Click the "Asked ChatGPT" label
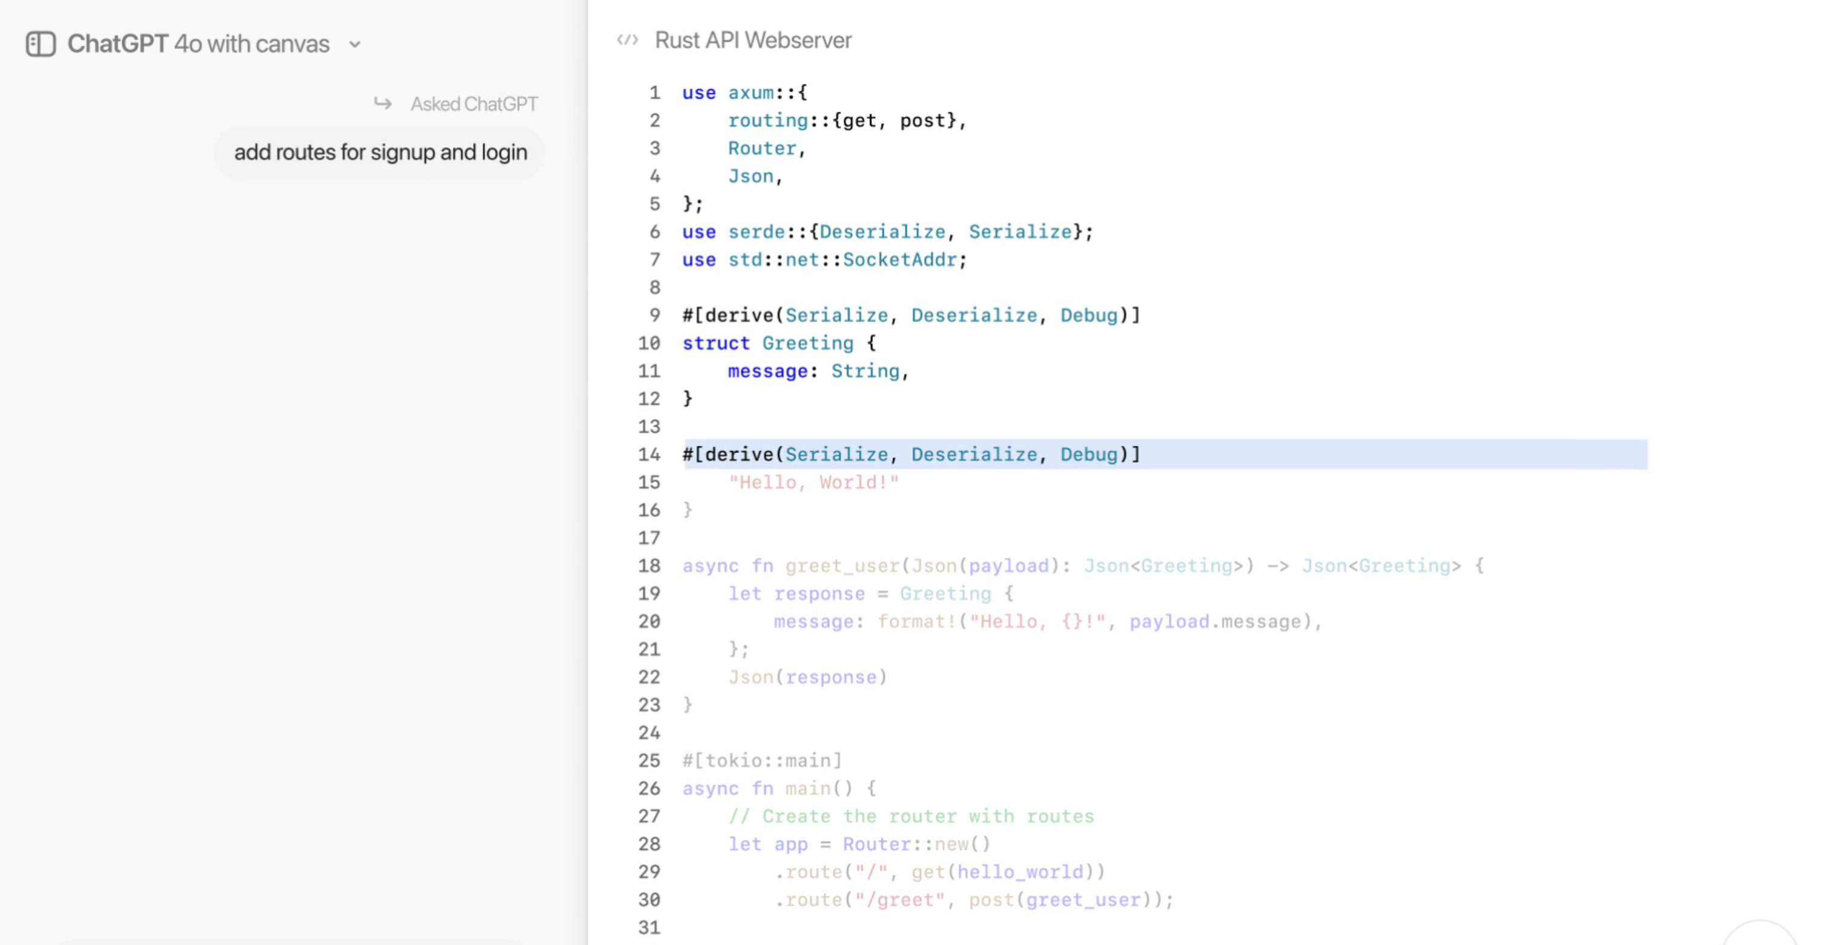Screen dimensions: 1837x945 point(474,104)
